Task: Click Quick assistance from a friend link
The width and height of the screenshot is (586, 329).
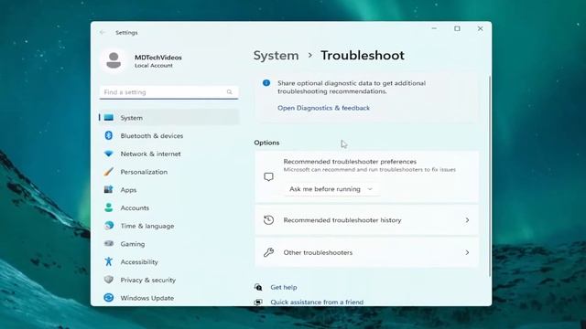Action: tap(317, 302)
